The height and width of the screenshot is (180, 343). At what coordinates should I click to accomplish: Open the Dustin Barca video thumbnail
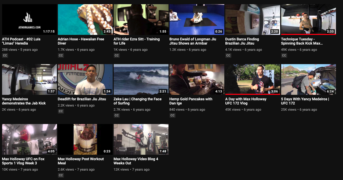253,20
